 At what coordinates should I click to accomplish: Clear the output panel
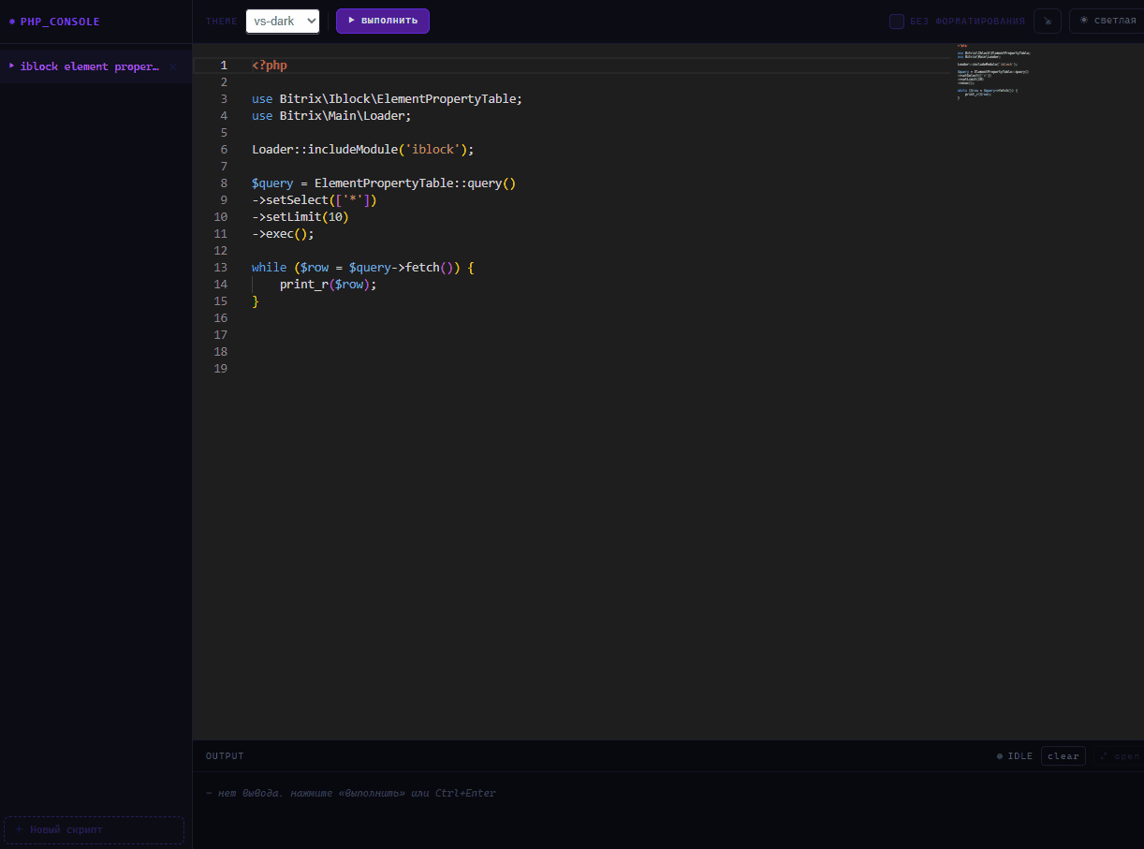pyautogui.click(x=1063, y=756)
